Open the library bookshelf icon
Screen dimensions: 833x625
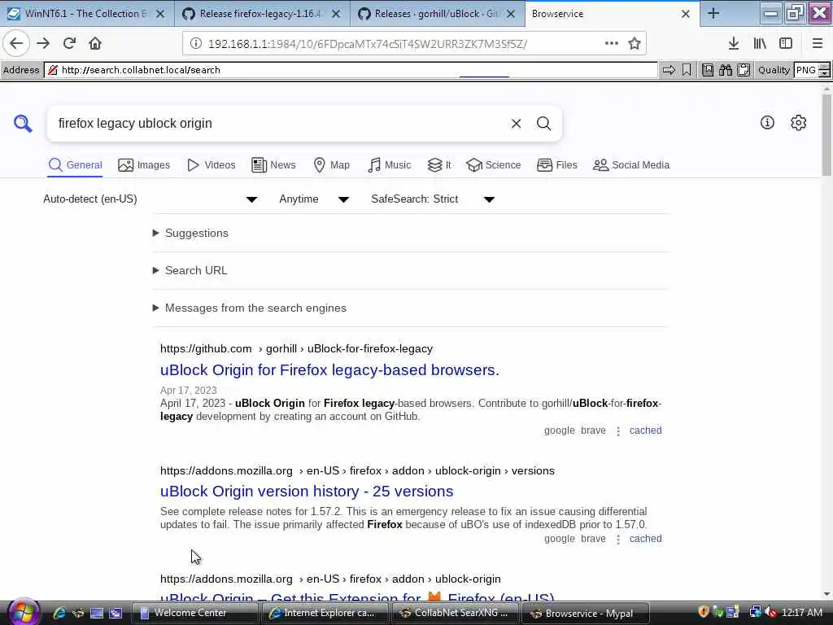click(760, 44)
